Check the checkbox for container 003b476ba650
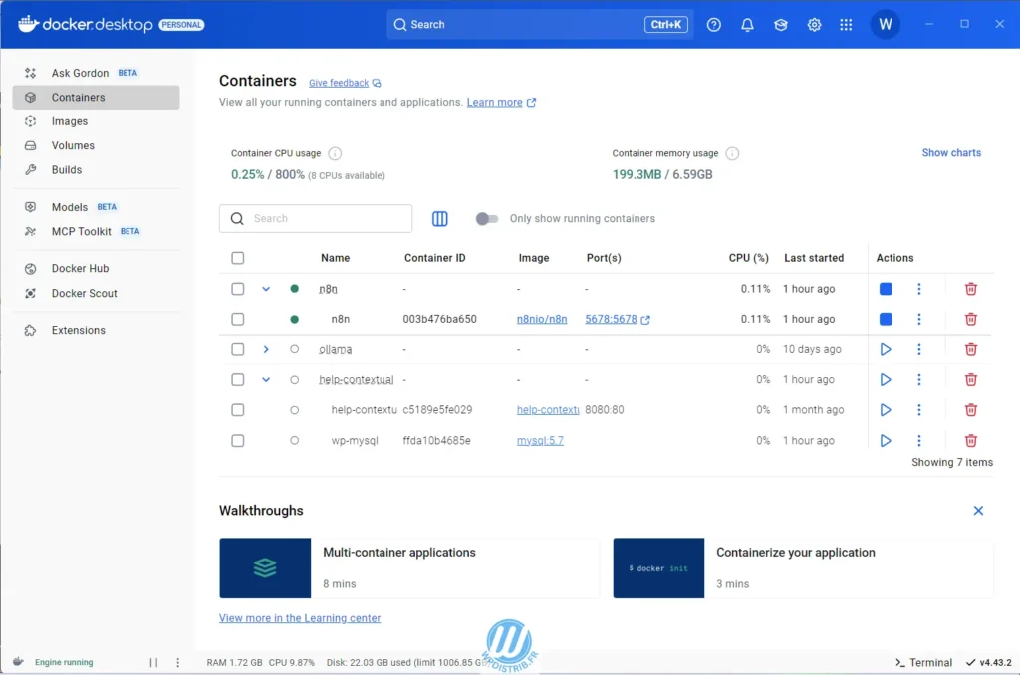The height and width of the screenshot is (675, 1020). click(x=237, y=319)
